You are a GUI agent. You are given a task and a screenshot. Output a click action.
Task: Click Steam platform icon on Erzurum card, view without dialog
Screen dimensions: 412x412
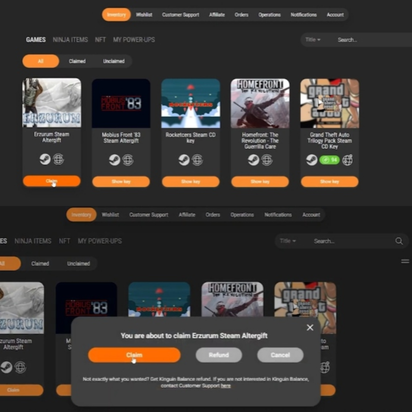tap(45, 159)
